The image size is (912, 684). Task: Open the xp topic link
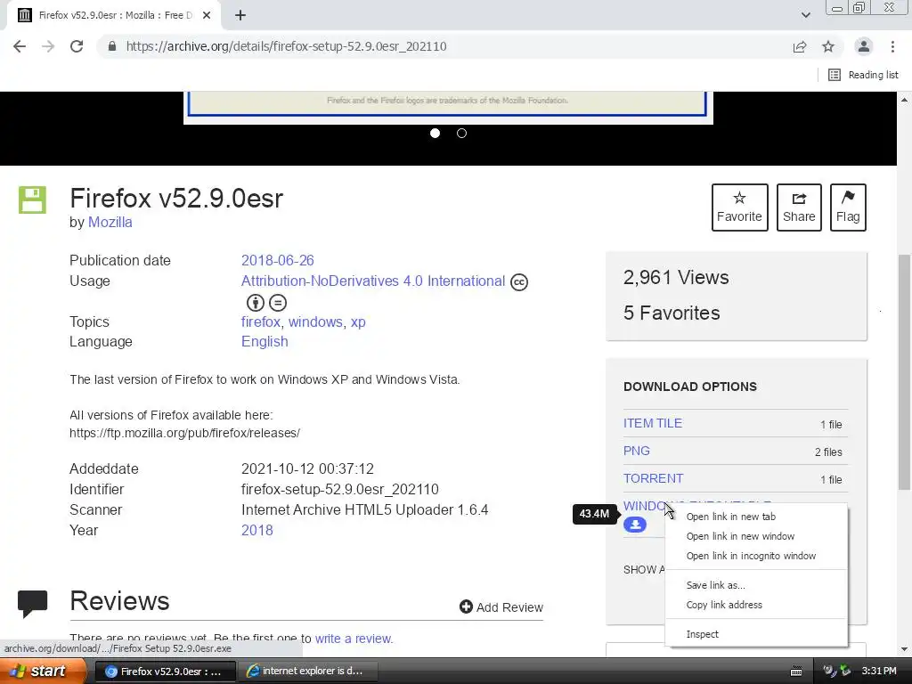358,322
